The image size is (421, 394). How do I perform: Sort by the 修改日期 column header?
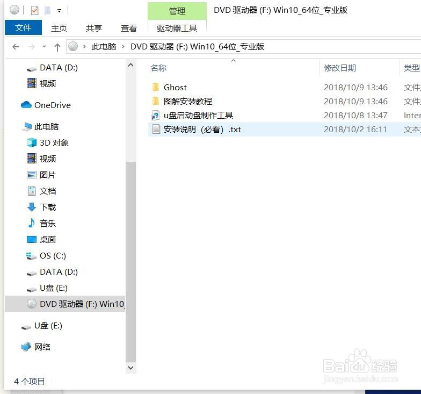tap(340, 68)
